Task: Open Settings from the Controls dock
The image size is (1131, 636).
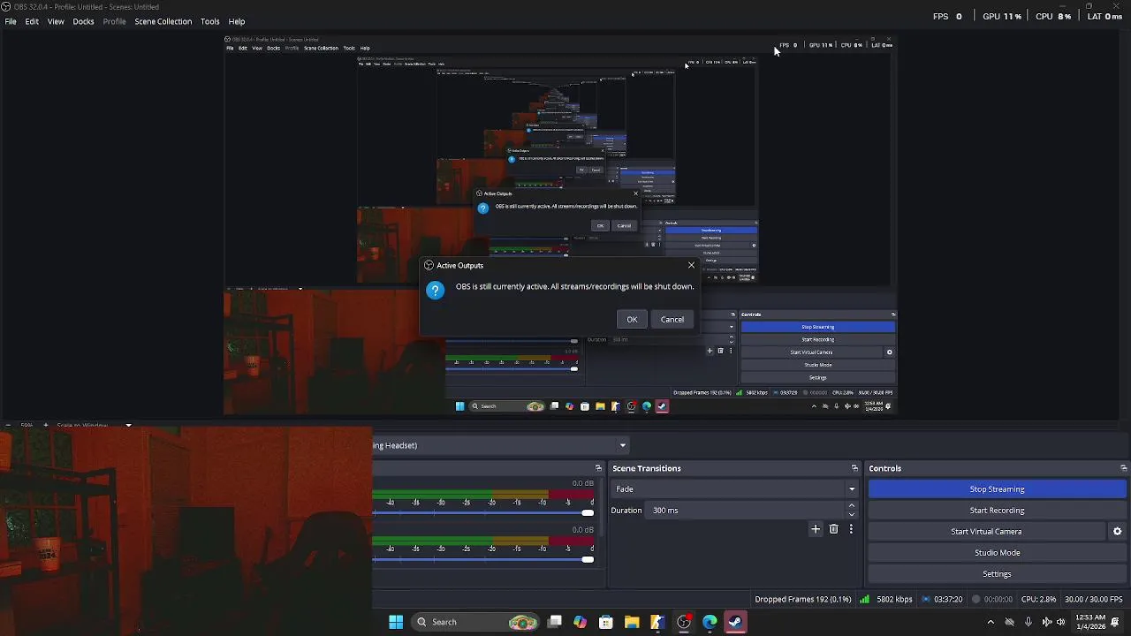Action: [x=997, y=573]
